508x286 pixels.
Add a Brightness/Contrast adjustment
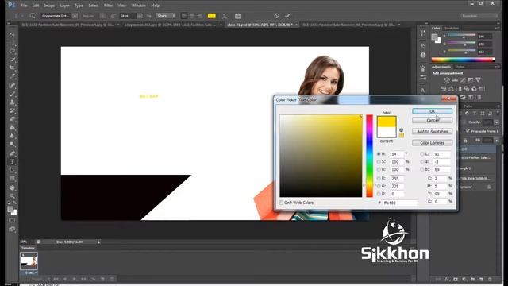point(447,80)
